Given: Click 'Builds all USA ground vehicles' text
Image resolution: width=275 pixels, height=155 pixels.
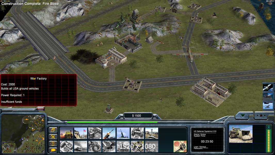Looking at the screenshot, I should pyautogui.click(x=20, y=89).
